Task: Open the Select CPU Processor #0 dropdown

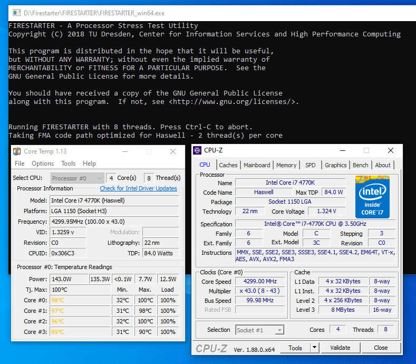Action: 77,178
